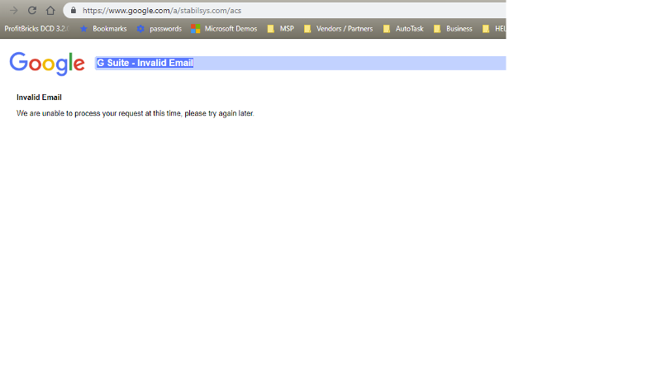
Task: Click the padlock icon in the address bar
Action: [x=74, y=11]
